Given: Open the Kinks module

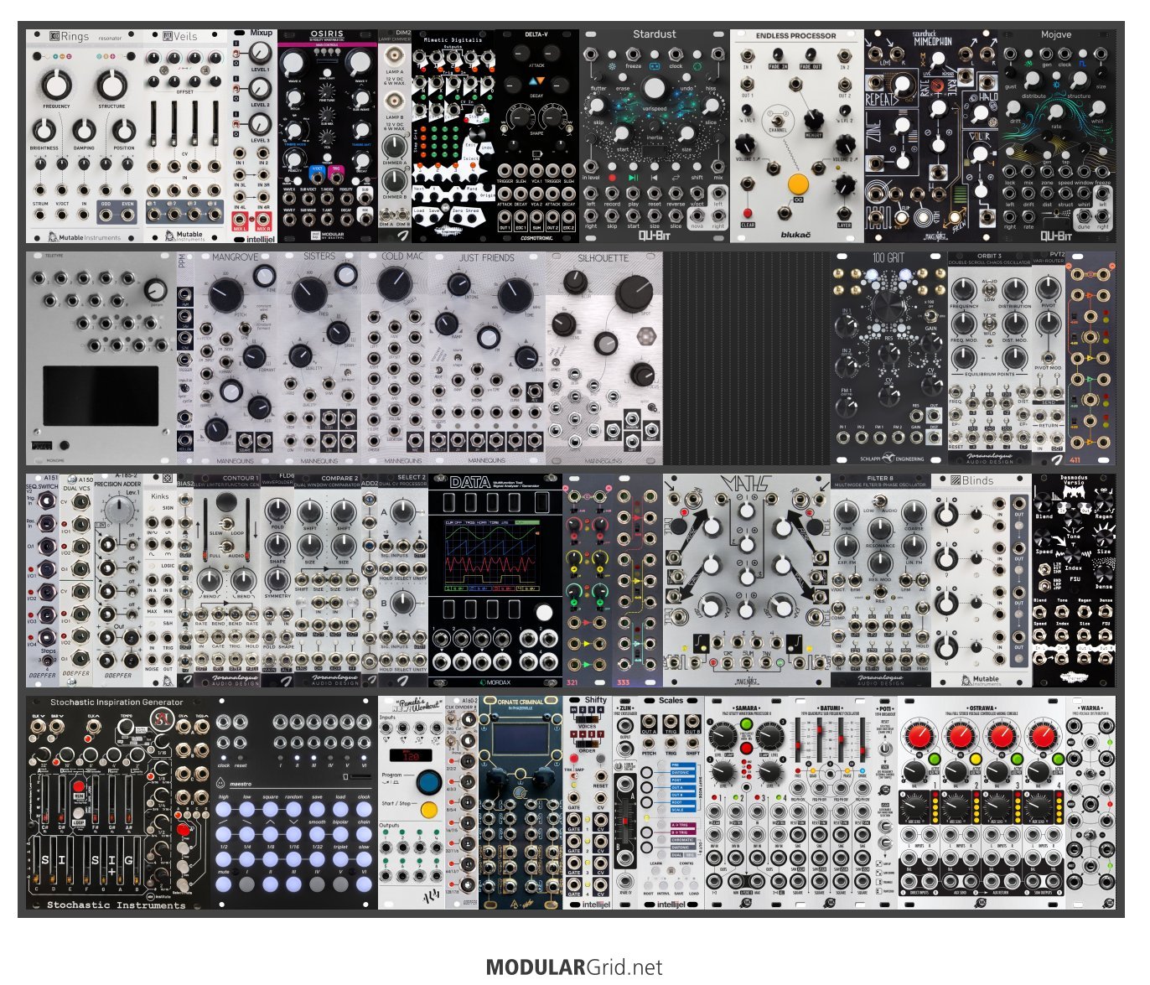Looking at the screenshot, I should coord(160,580).
